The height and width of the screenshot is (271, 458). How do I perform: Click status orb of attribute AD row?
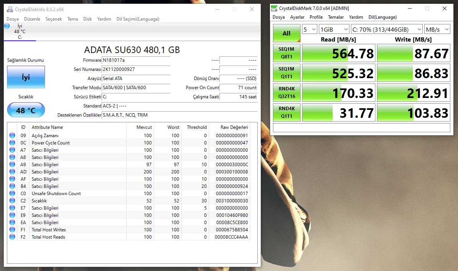click(12, 172)
